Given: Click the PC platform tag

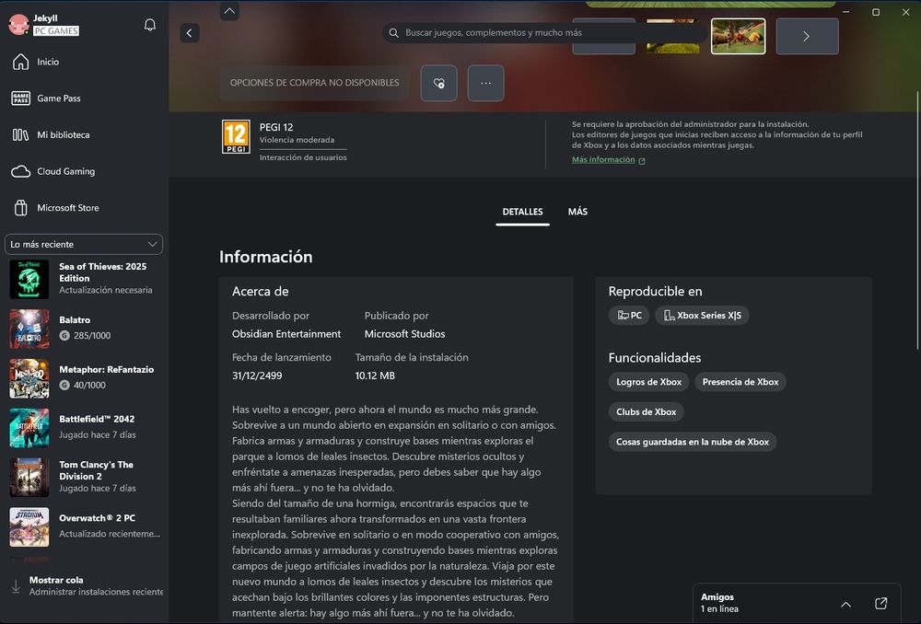Looking at the screenshot, I should [x=629, y=316].
